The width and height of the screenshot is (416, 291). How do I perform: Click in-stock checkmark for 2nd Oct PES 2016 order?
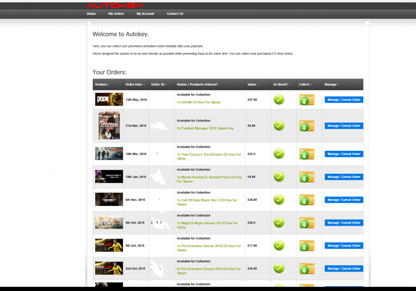point(279,268)
